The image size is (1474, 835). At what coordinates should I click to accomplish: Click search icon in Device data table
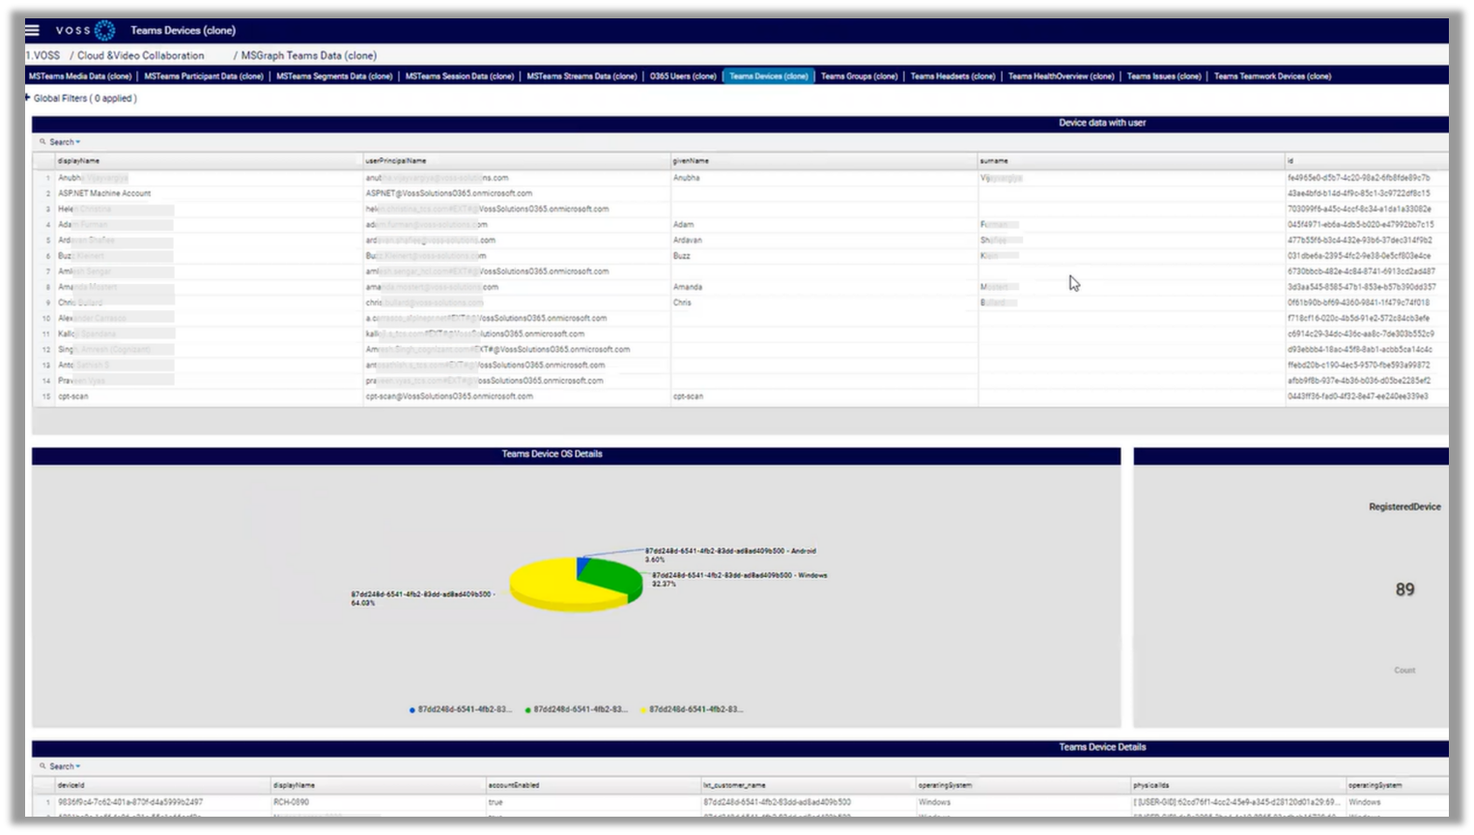(43, 142)
